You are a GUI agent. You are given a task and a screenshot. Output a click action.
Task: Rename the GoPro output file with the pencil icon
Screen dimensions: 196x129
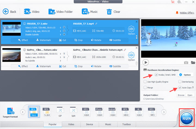(125, 50)
